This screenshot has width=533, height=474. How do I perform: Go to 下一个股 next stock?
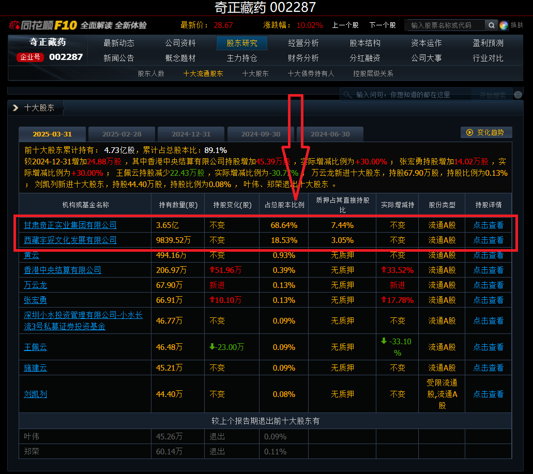pos(383,25)
